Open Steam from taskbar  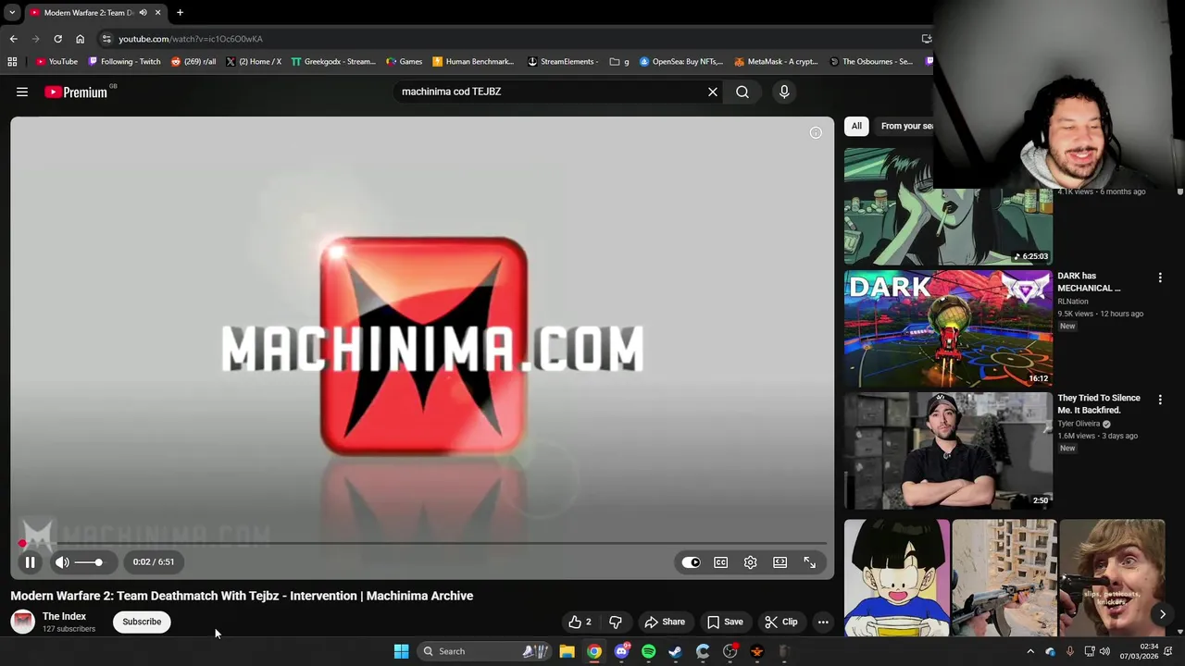675,651
